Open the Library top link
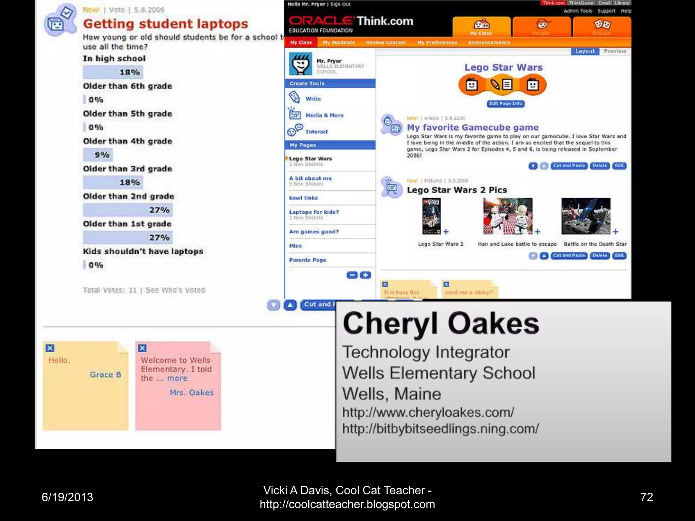 [x=622, y=3]
